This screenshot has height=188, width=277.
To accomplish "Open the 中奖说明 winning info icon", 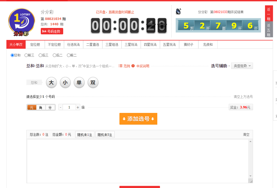I will tap(133, 66).
